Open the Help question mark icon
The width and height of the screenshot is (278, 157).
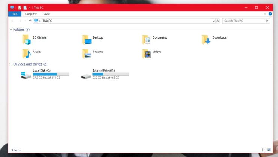pyautogui.click(x=270, y=14)
